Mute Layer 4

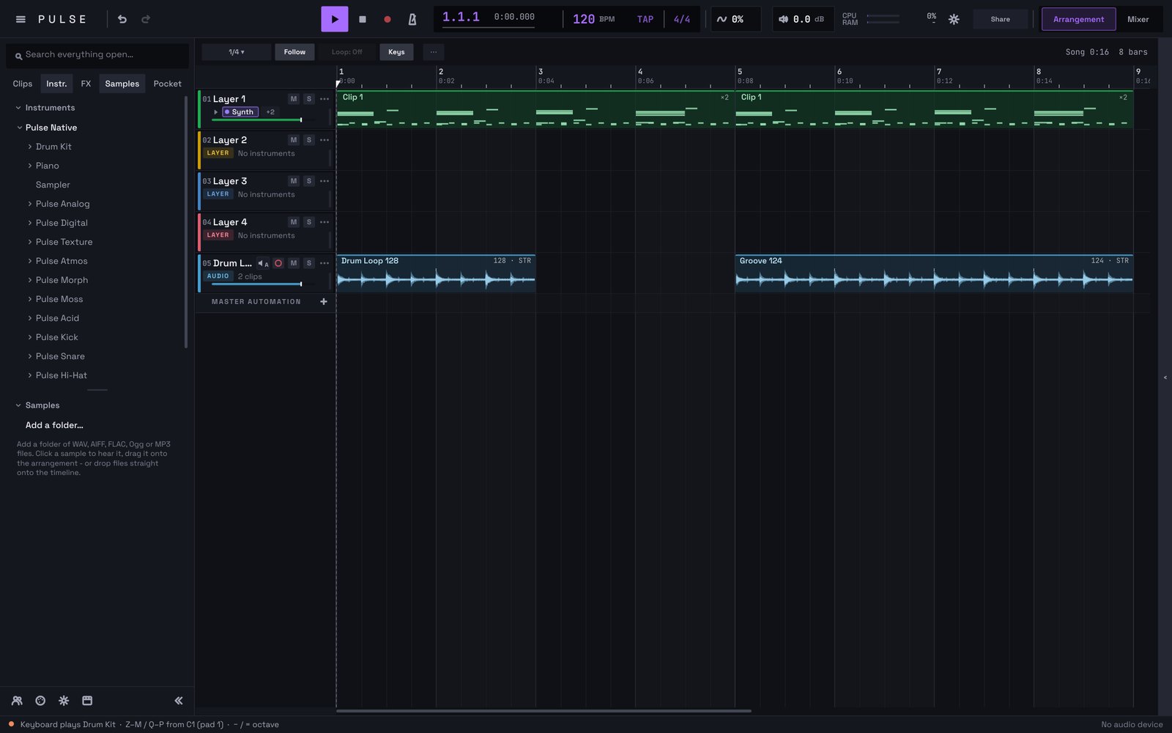pos(294,222)
